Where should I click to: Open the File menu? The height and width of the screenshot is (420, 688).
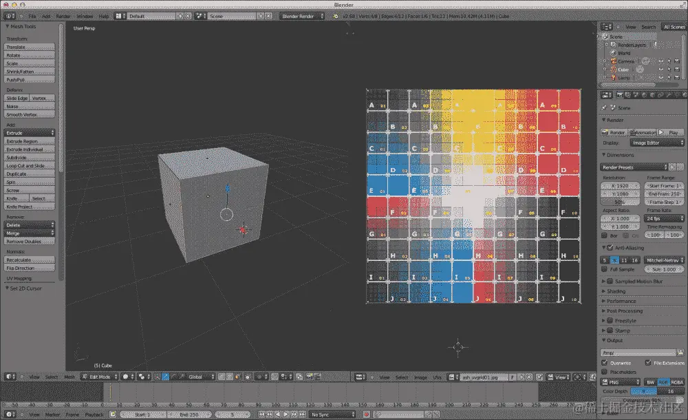coord(32,17)
